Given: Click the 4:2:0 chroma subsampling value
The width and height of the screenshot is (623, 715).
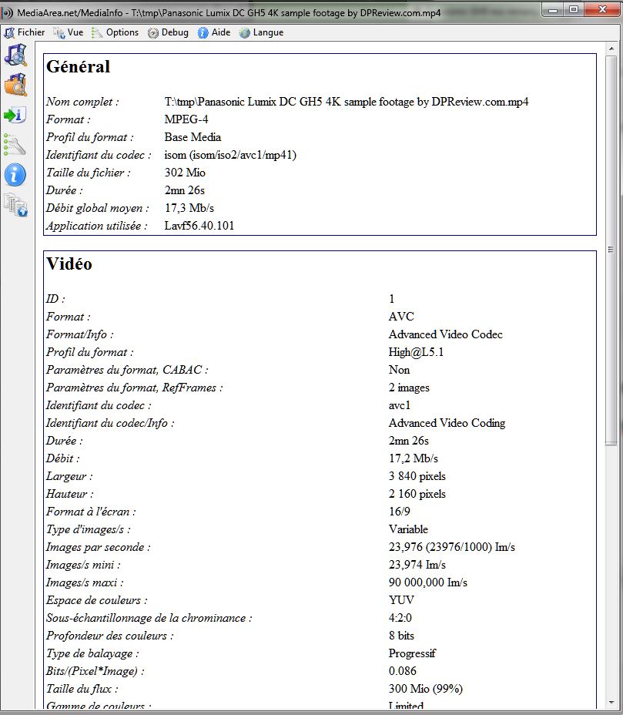Looking at the screenshot, I should [x=400, y=618].
